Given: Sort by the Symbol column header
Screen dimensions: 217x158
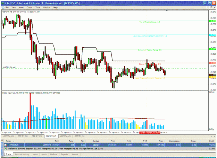Looking at the screenshot, I should point(93,141).
